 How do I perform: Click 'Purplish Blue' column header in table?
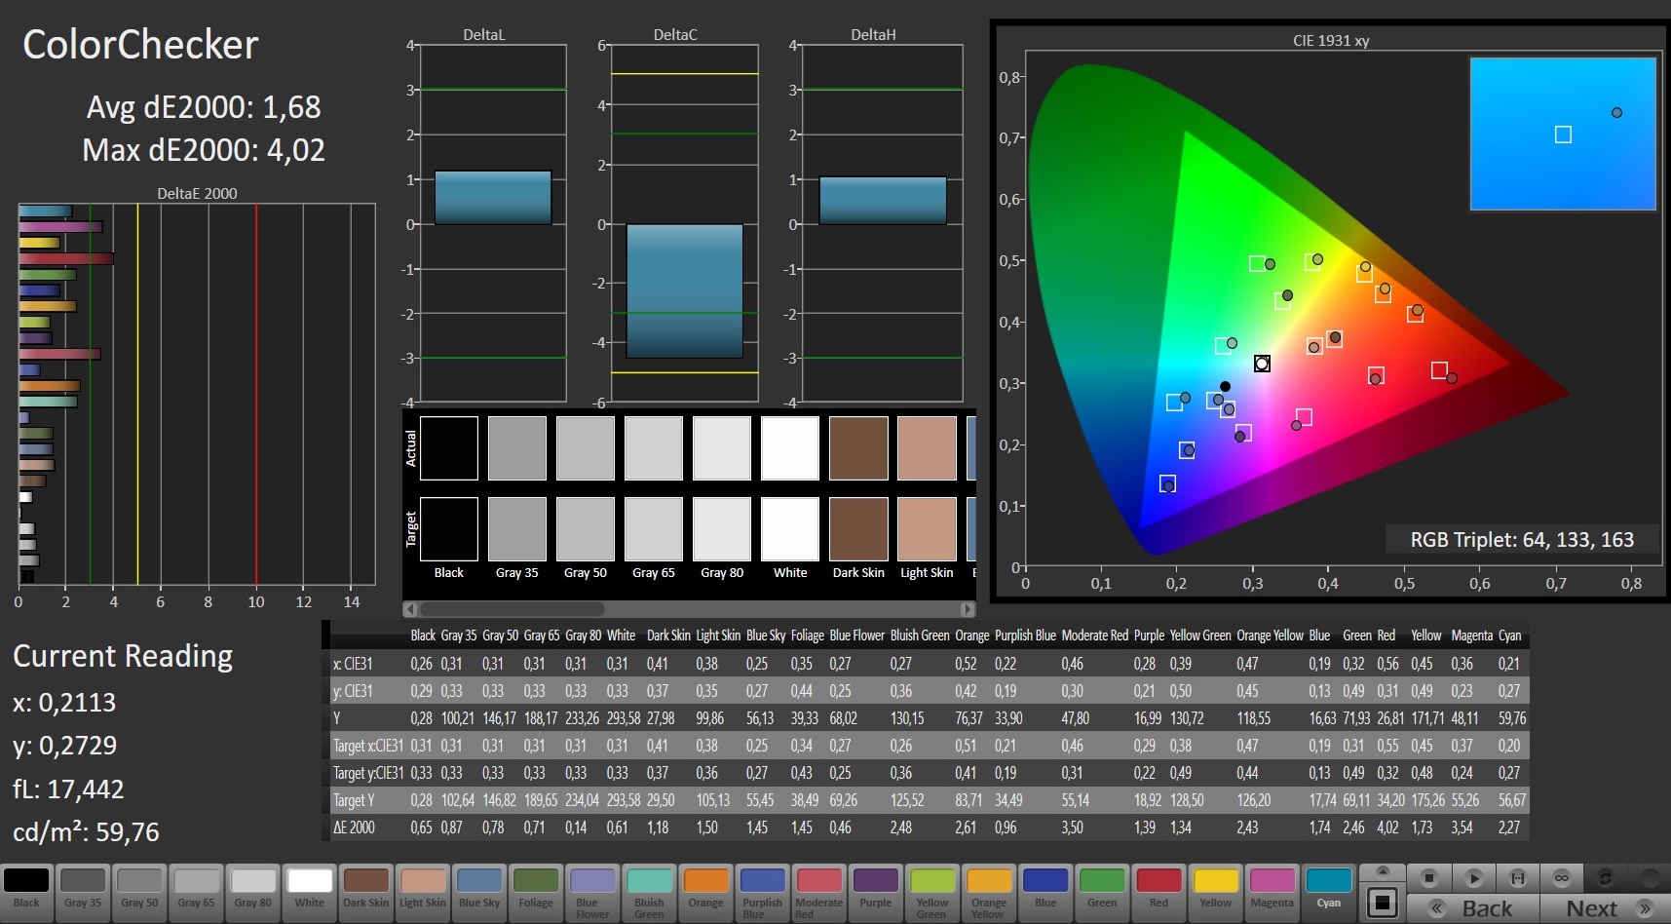pyautogui.click(x=1025, y=635)
